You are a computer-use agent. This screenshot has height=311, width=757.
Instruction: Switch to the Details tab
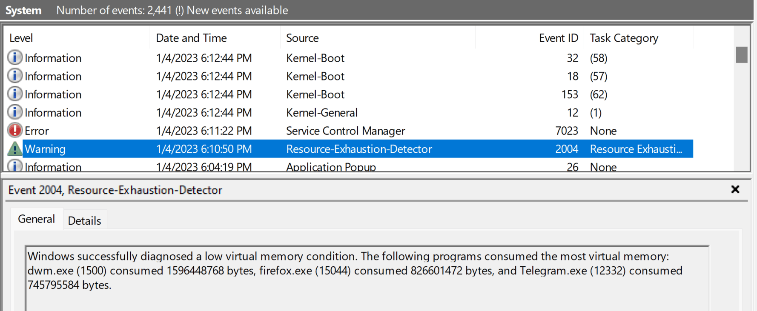[84, 220]
